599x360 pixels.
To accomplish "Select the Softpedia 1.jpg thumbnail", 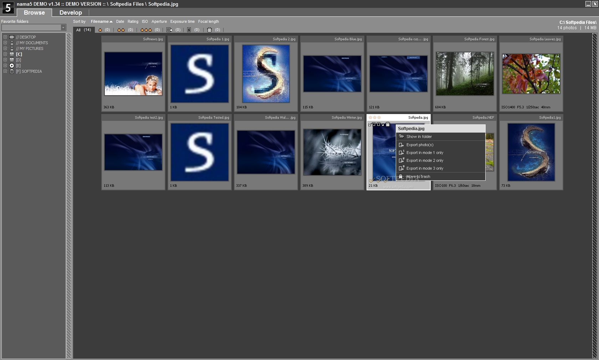I will tap(200, 74).
